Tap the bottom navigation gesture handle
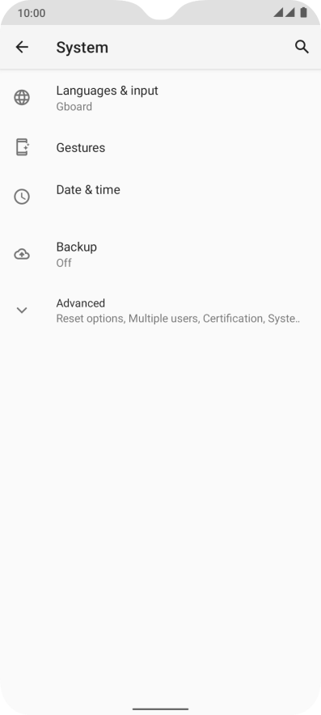This screenshot has width=321, height=715. click(x=160, y=709)
